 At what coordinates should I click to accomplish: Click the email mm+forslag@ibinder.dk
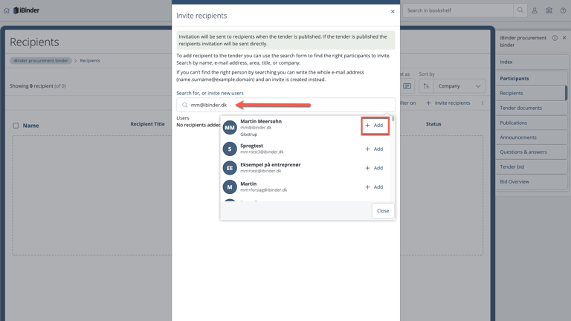[264, 190]
